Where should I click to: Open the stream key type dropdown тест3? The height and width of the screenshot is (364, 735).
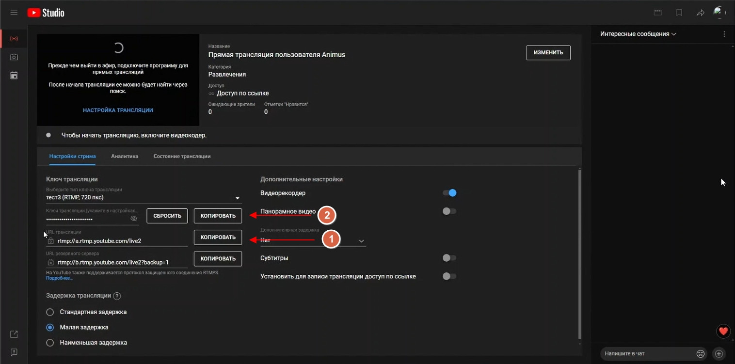[144, 197]
